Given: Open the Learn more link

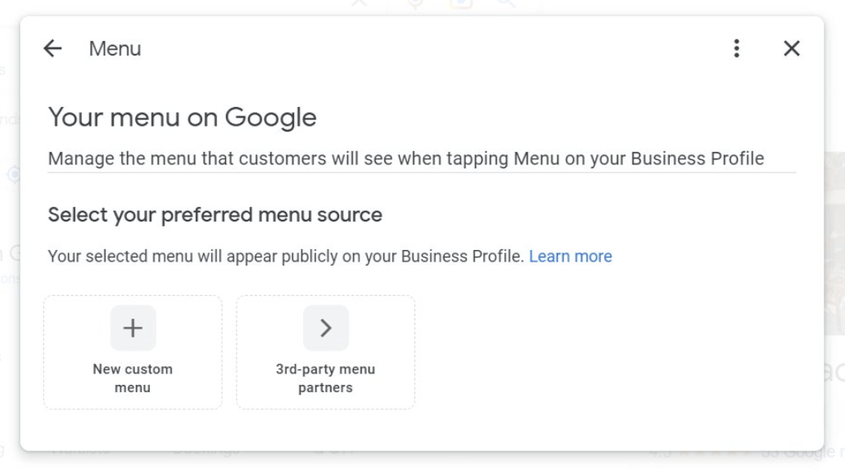Looking at the screenshot, I should tap(571, 256).
